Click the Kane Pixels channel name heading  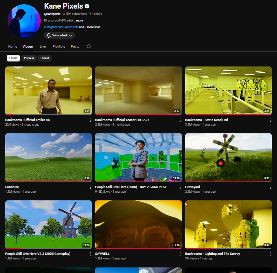pos(63,6)
